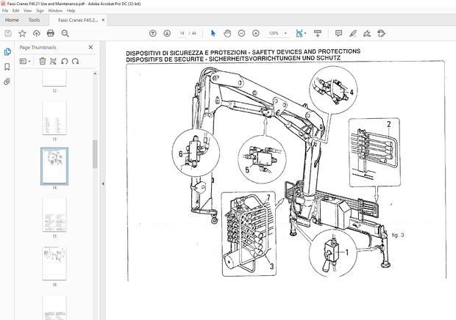Delete the selected page with trash icon
456x320 pixels.
click(x=43, y=61)
